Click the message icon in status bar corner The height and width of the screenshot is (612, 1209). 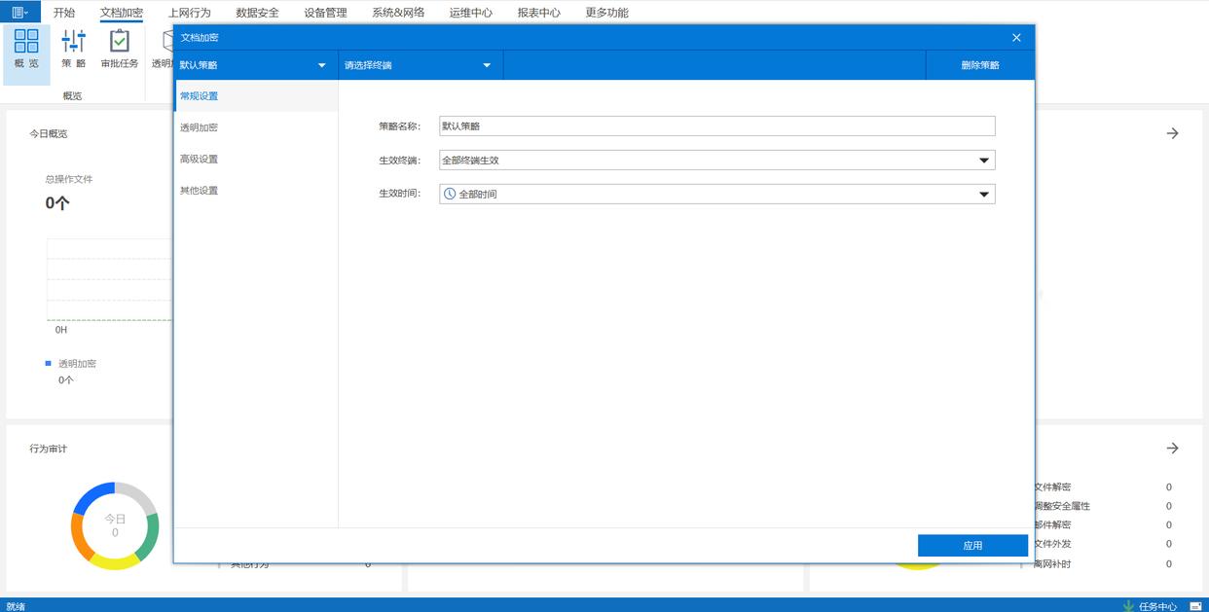1195,605
